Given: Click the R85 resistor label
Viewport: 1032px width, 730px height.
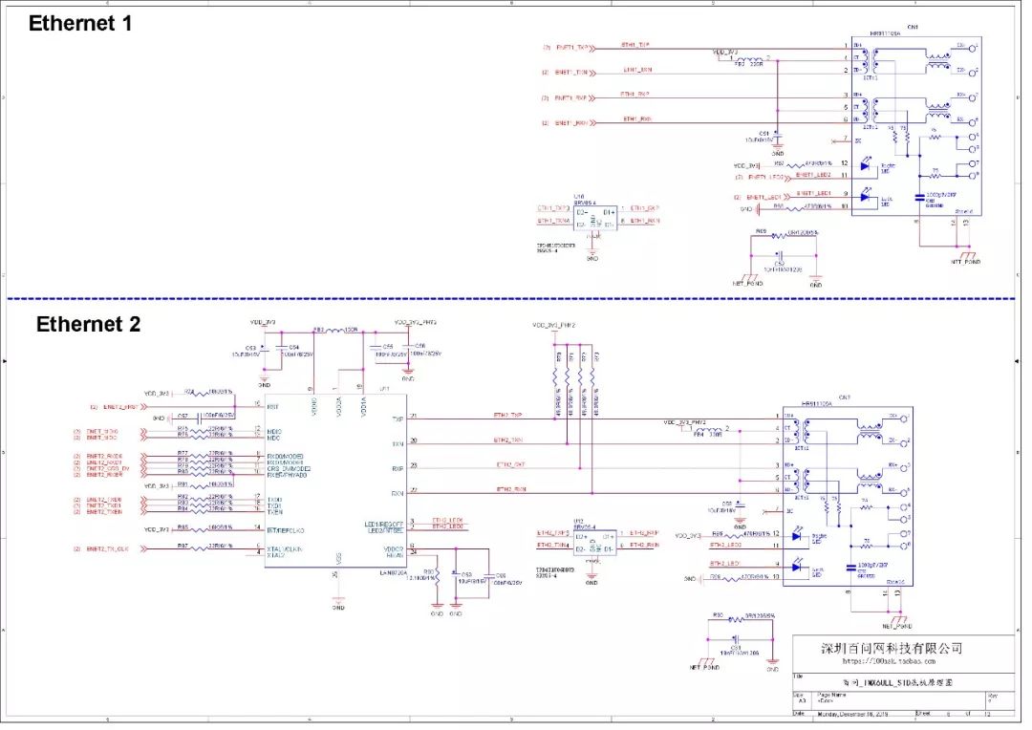Looking at the screenshot, I should coord(183,527).
